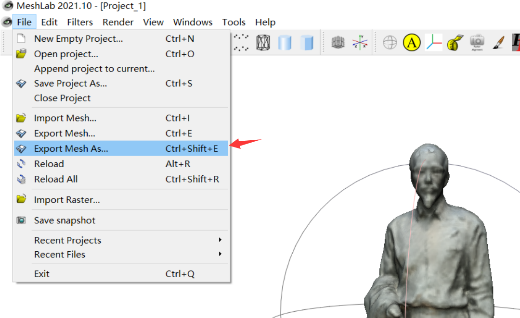Select the Points render mode icon

point(241,42)
